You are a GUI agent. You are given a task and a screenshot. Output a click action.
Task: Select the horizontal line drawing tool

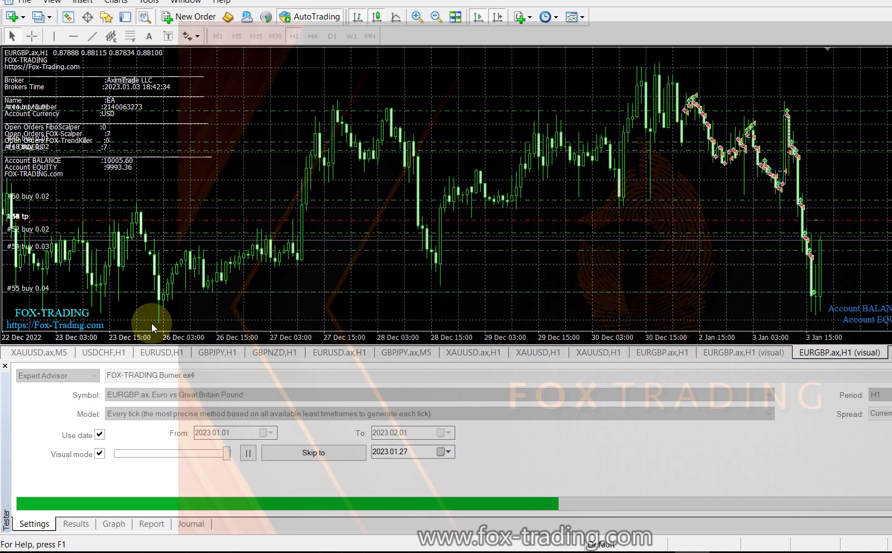(x=73, y=36)
